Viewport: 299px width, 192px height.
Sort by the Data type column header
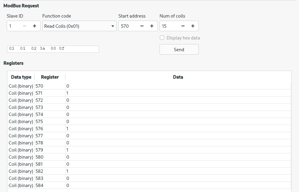click(x=21, y=77)
